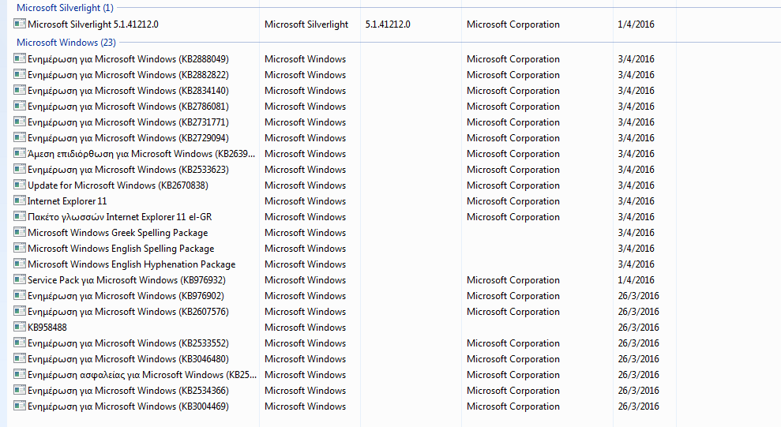
Task: Click the icon beside update KB2786081
Action: click(20, 106)
